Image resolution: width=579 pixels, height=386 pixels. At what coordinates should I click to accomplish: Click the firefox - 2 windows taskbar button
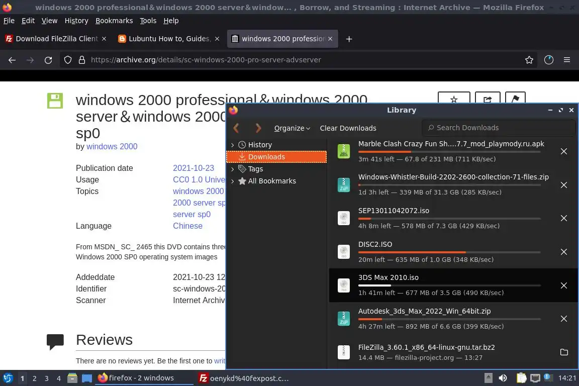click(x=144, y=378)
